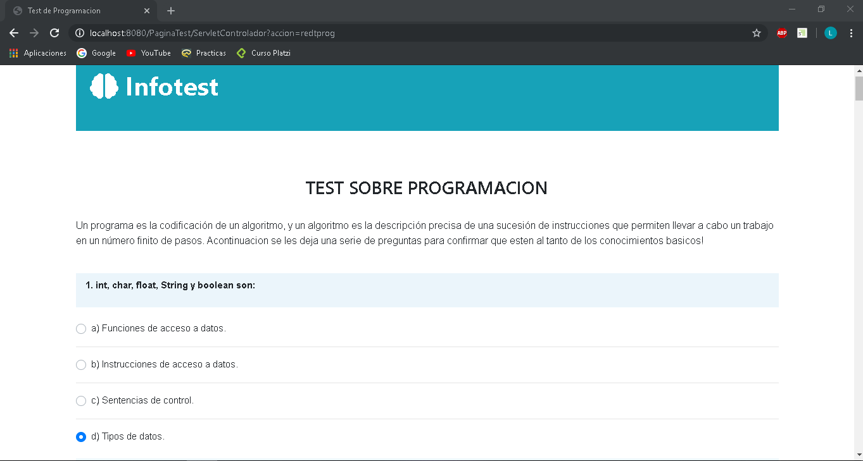Restore down the Chrome window
Image resolution: width=863 pixels, height=461 pixels.
[x=821, y=9]
